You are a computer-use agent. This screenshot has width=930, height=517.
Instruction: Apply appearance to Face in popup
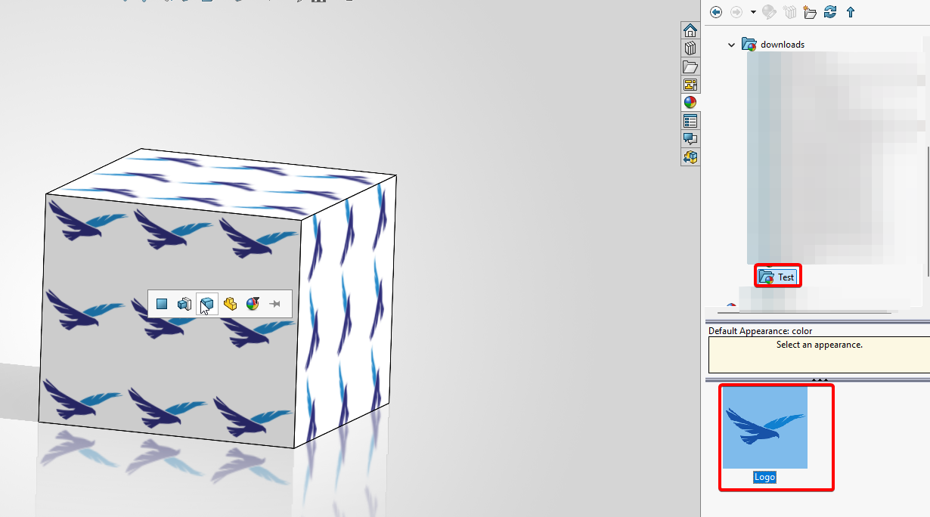[162, 304]
